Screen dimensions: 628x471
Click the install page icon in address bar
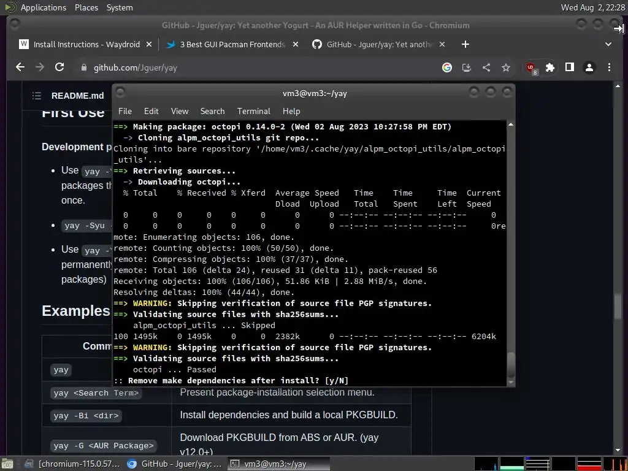[x=467, y=67]
